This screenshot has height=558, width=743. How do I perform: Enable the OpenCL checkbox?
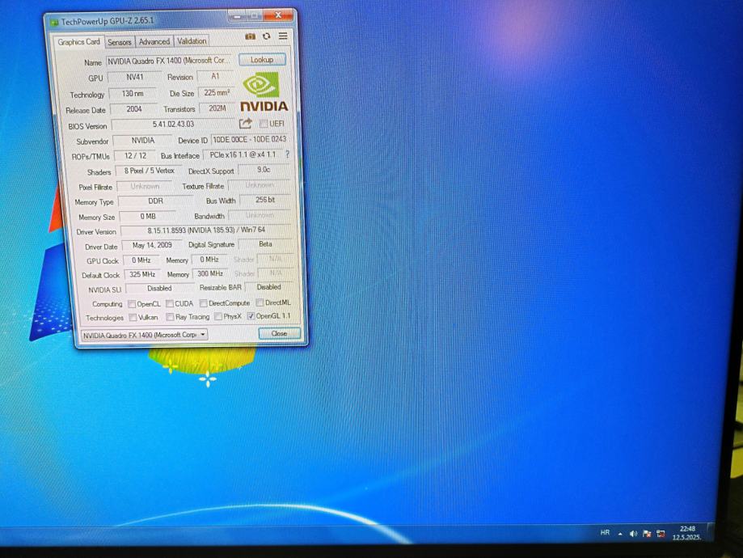pyautogui.click(x=132, y=304)
